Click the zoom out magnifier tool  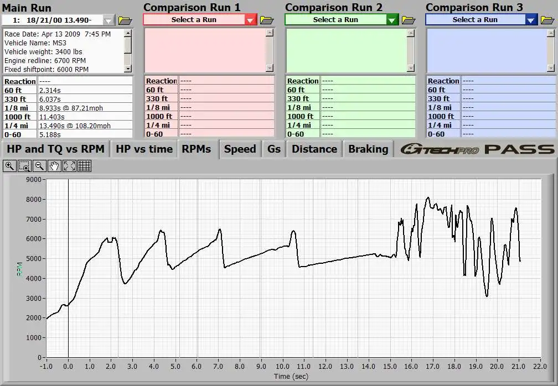(39, 166)
